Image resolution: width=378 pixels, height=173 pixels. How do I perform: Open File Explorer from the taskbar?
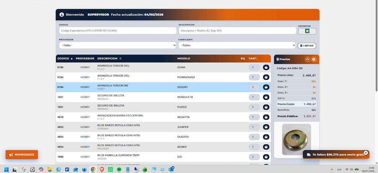(x=50, y=169)
